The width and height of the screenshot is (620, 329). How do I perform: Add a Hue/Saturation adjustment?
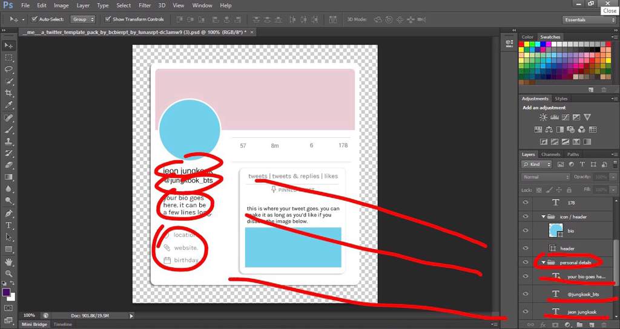pyautogui.click(x=538, y=129)
